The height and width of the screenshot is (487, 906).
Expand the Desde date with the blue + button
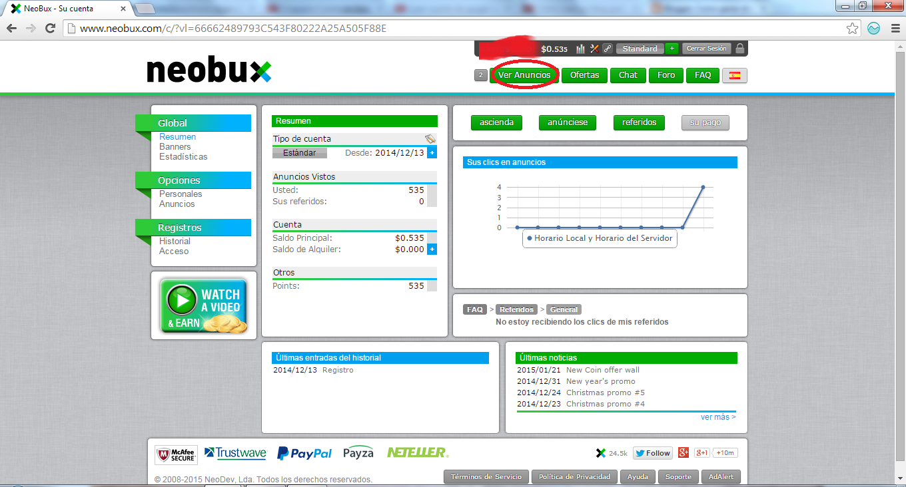433,152
